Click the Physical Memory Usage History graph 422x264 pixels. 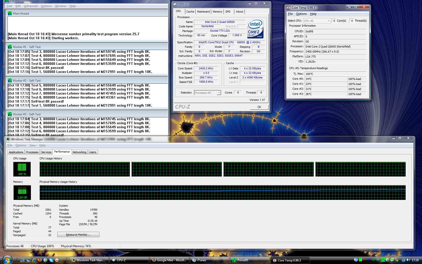click(223, 193)
